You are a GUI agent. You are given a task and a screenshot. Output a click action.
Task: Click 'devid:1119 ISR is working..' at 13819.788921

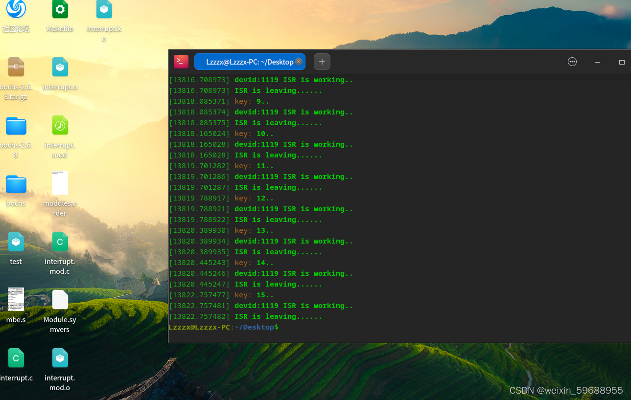294,209
